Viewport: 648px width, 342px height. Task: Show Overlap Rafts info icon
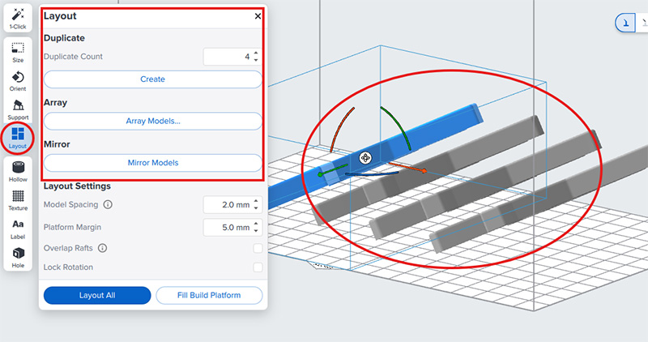(x=103, y=248)
